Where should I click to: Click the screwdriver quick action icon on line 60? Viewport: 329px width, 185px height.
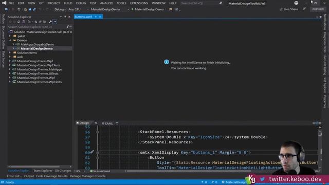tap(92, 152)
